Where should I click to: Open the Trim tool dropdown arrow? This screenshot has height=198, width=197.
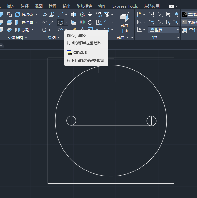click(112, 15)
